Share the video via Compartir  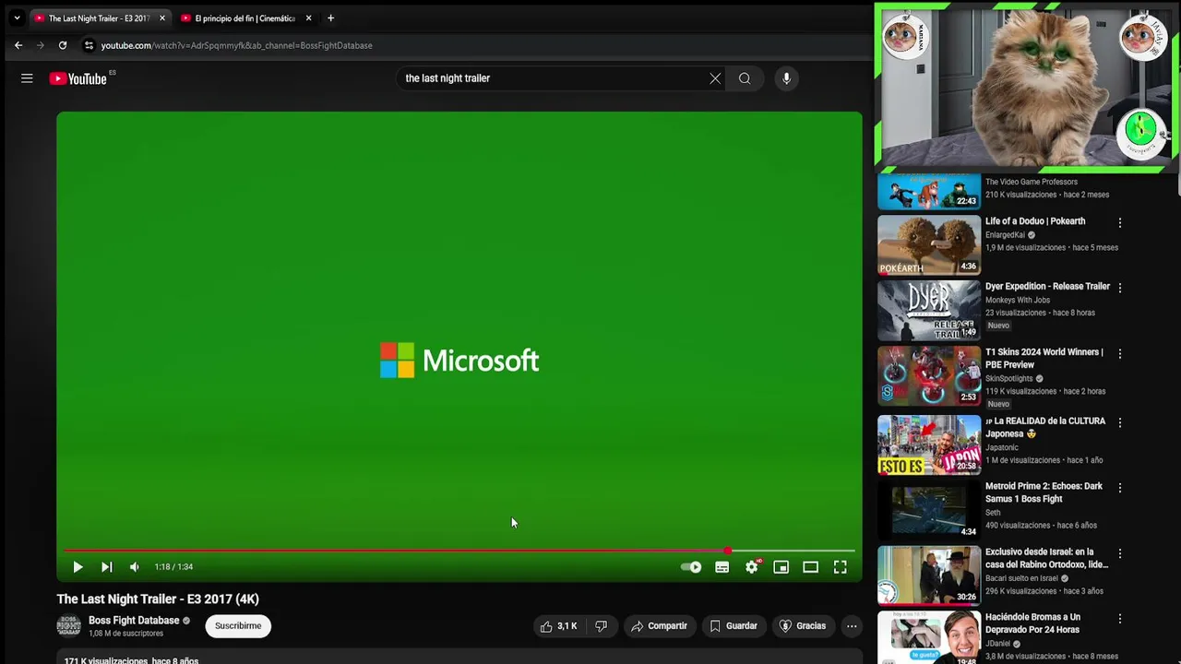(x=659, y=626)
